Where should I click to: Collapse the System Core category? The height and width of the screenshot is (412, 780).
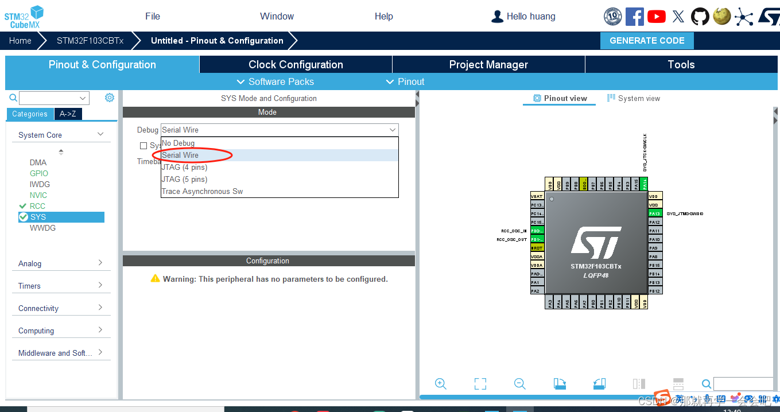61,135
